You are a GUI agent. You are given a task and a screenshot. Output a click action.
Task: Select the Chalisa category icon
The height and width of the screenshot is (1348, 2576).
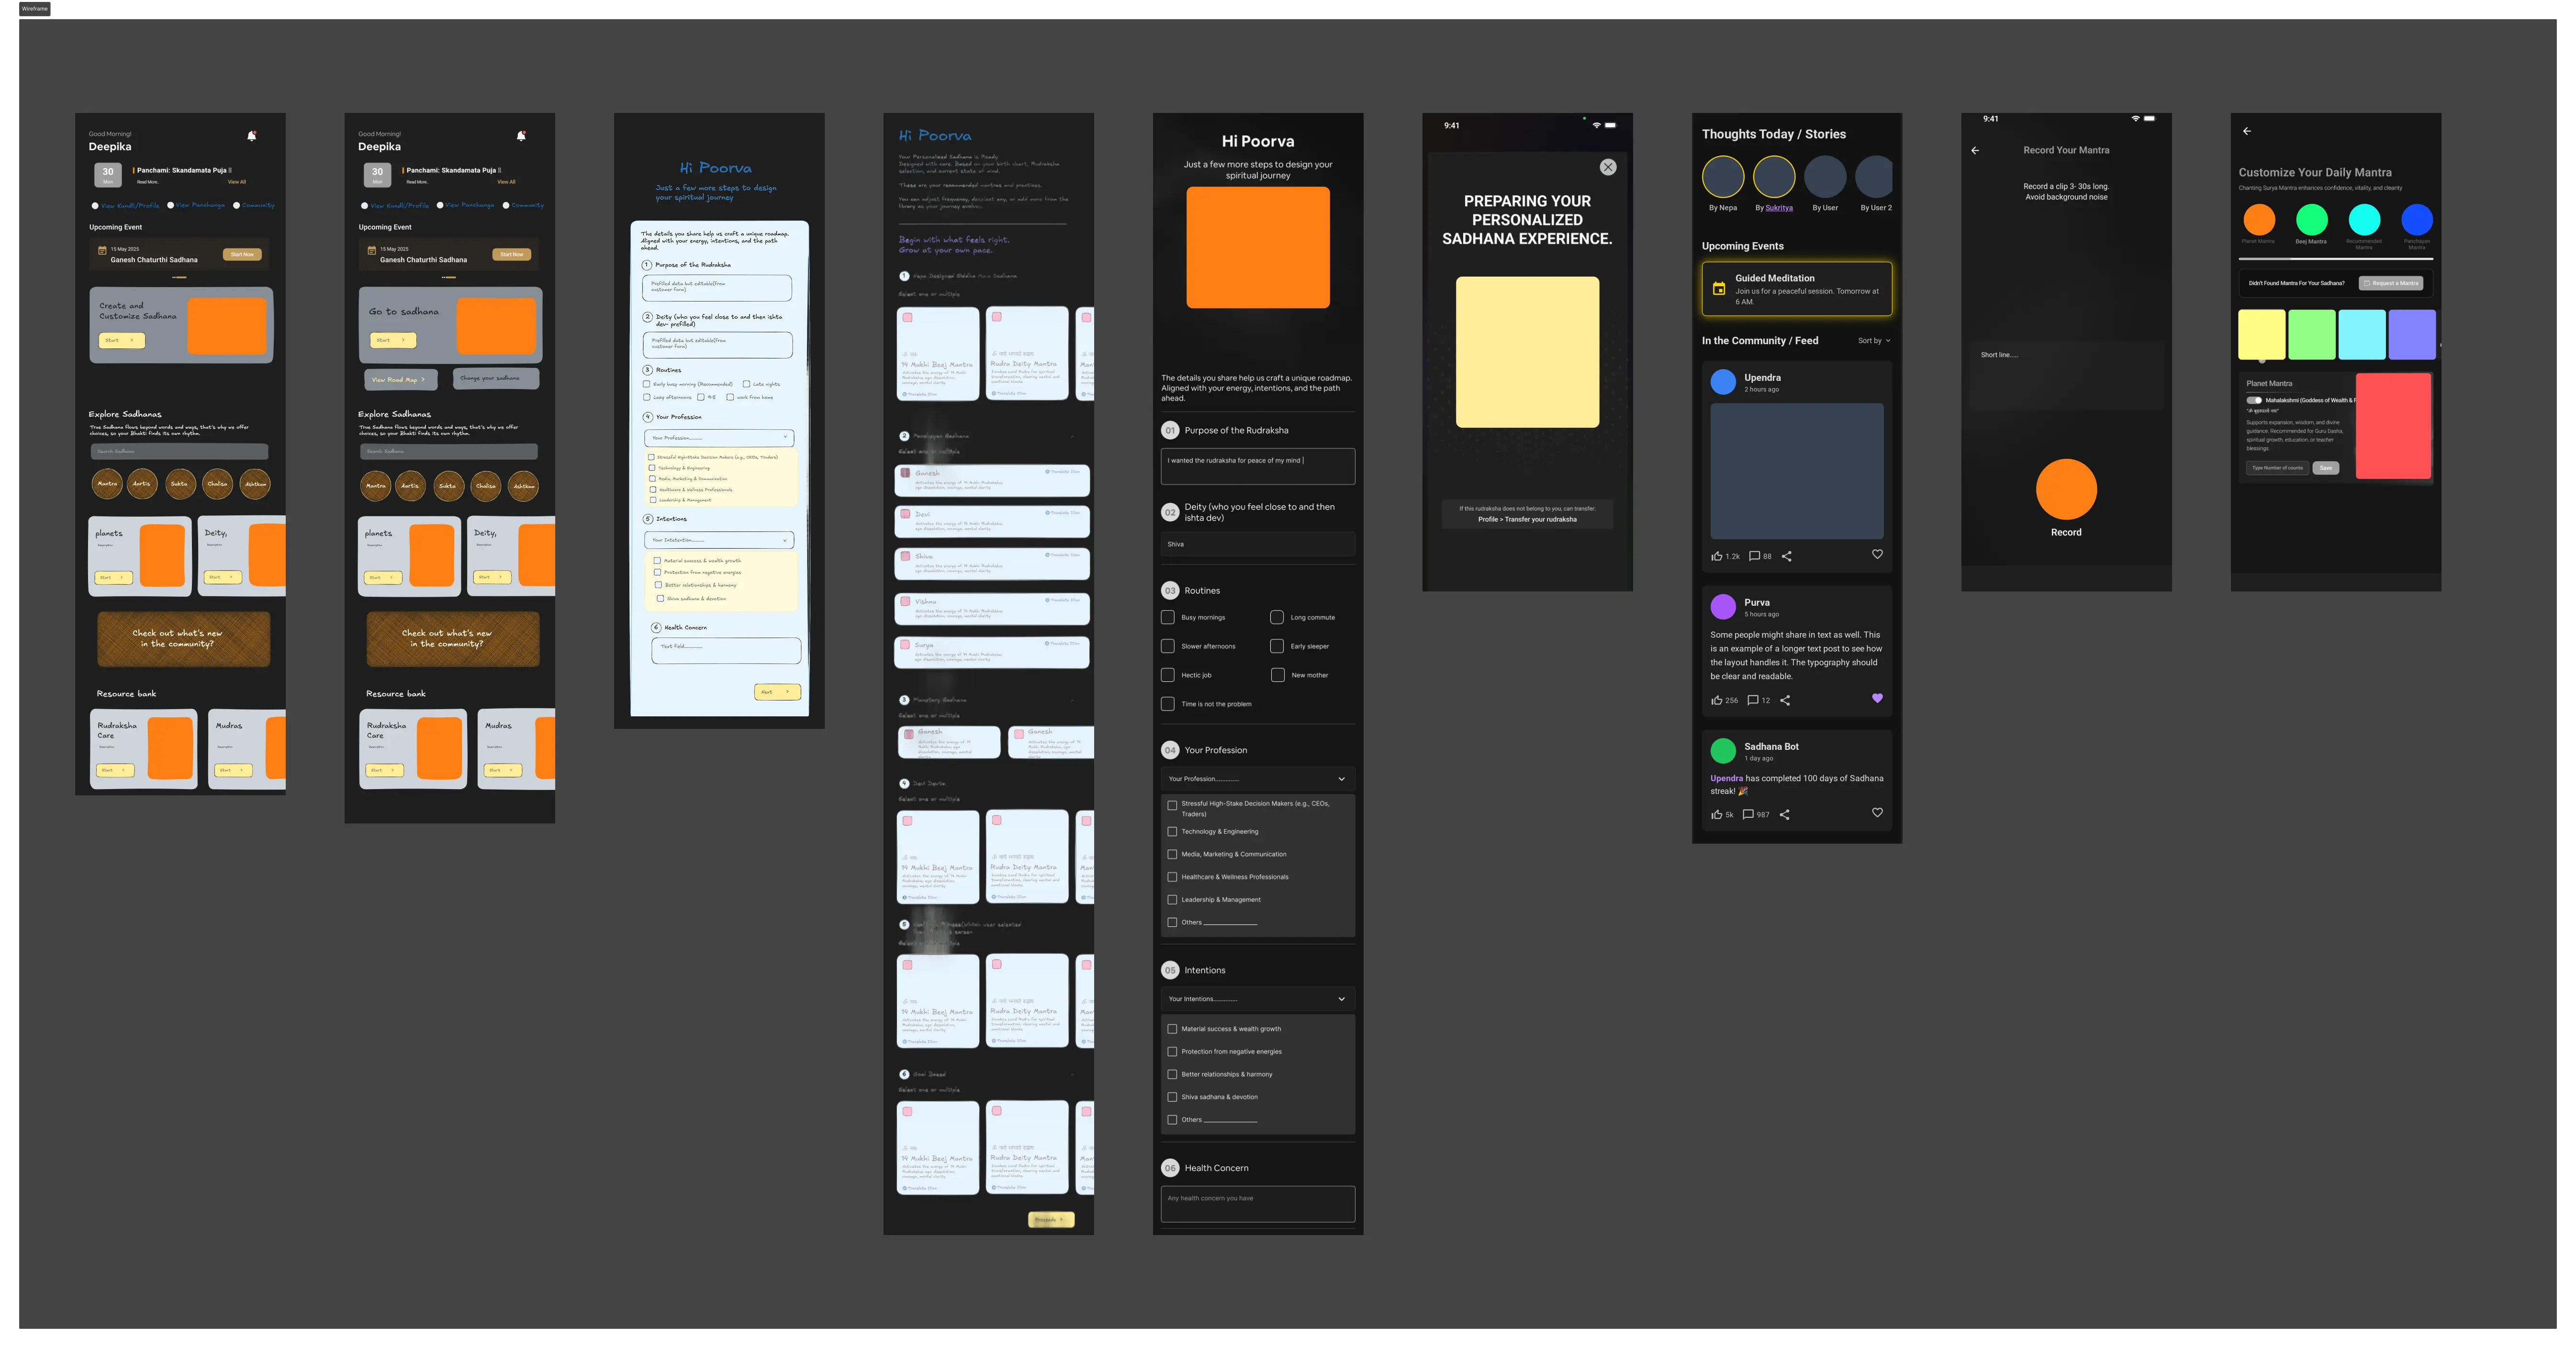218,485
